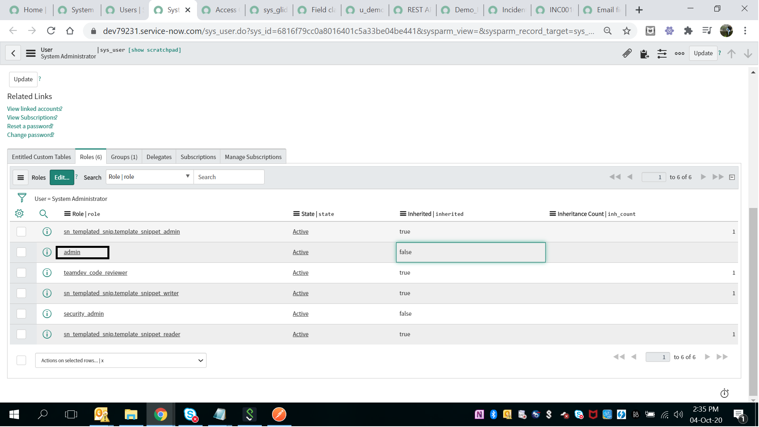The width and height of the screenshot is (759, 427).
Task: Go to next record with down arrow
Action: tap(748, 53)
